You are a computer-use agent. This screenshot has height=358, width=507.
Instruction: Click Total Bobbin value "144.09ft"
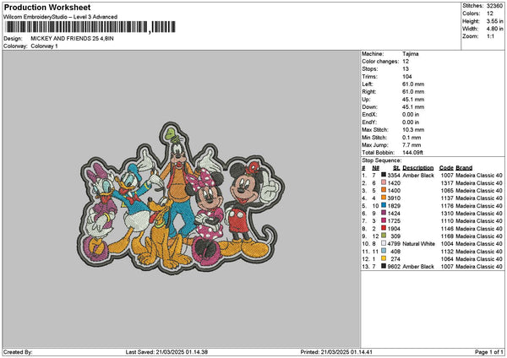412,153
